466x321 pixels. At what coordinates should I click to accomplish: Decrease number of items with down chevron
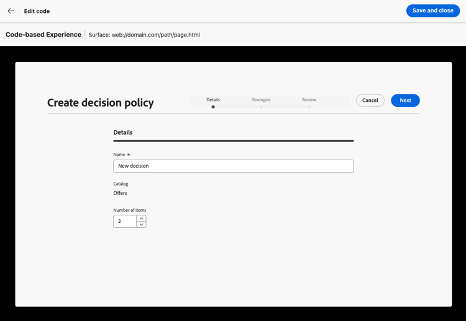(142, 225)
